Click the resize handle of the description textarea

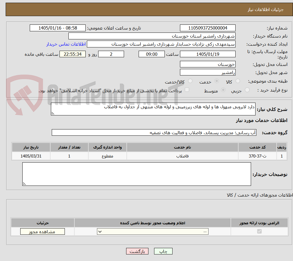pyautogui.click(x=53, y=113)
